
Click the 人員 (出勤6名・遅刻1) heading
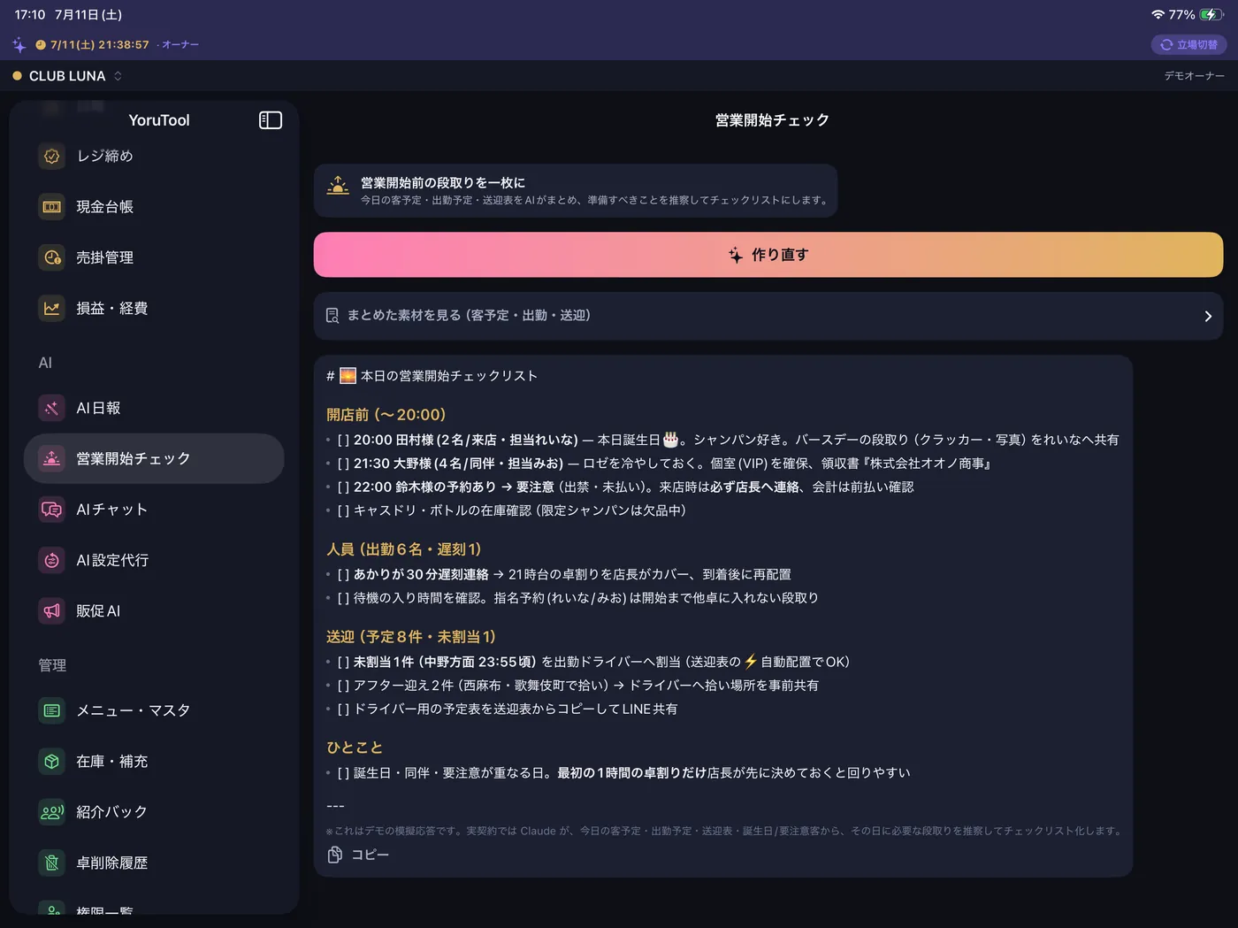pyautogui.click(x=404, y=549)
